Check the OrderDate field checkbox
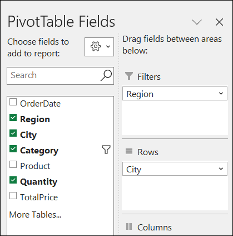 (x=13, y=102)
